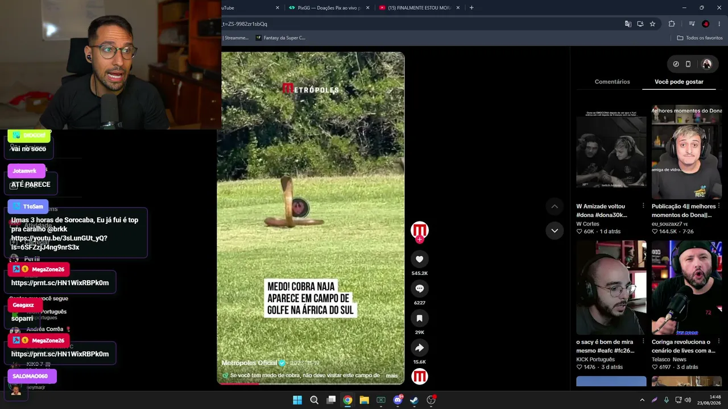
Task: Open the TikTok coins icon
Action: coord(676,64)
